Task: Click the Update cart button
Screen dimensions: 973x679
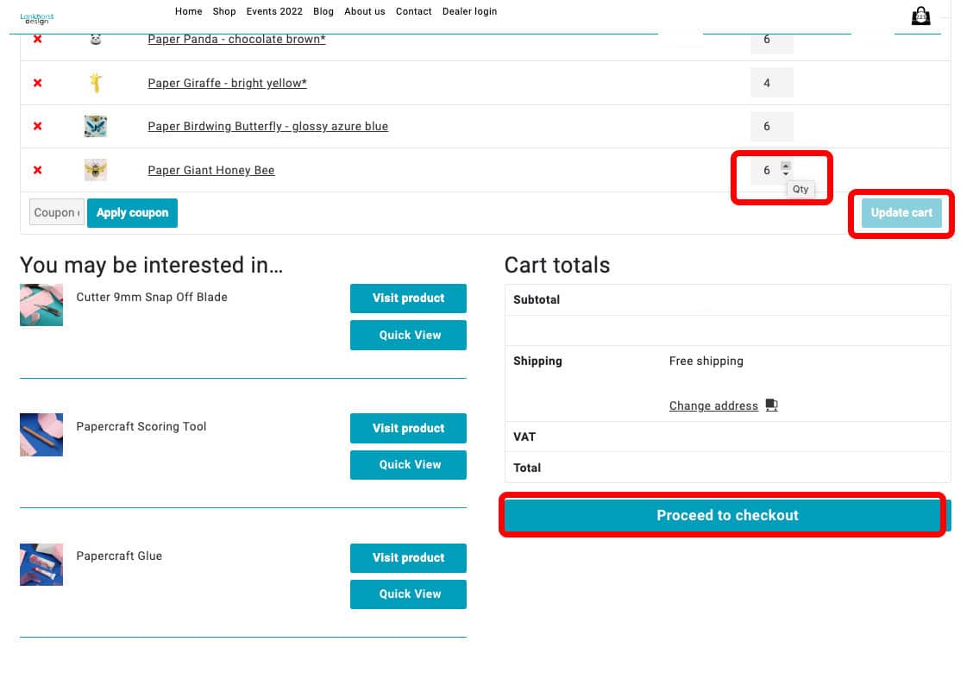Action: coord(901,213)
